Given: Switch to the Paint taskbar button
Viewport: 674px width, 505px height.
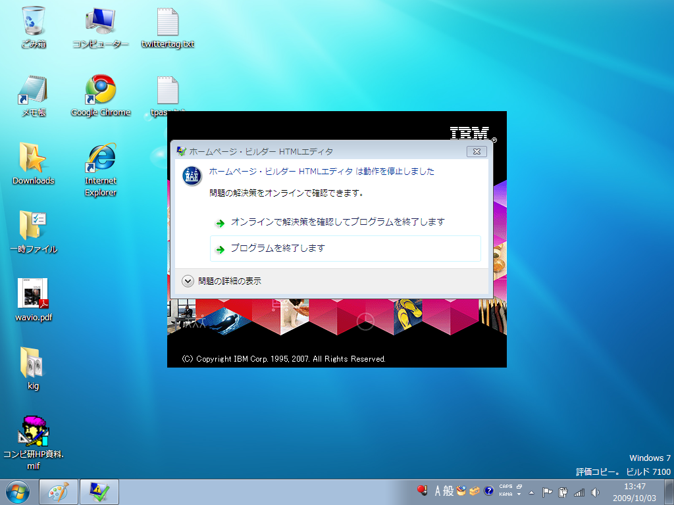Looking at the screenshot, I should 59,492.
